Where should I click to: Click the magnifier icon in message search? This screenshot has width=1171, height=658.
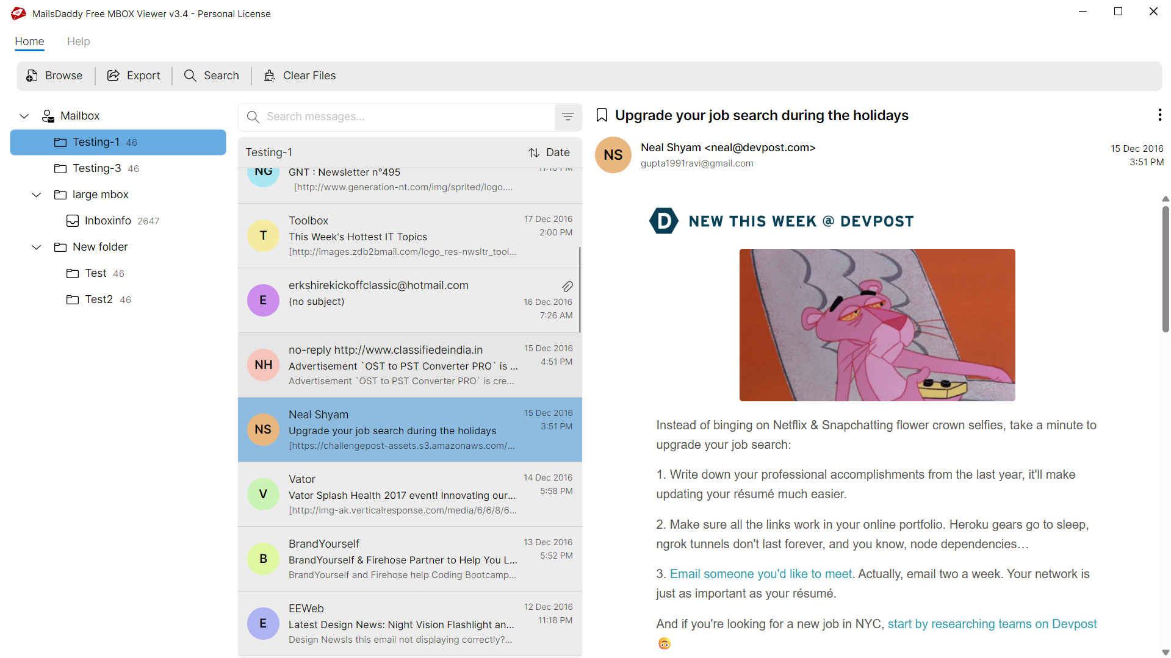(x=253, y=116)
